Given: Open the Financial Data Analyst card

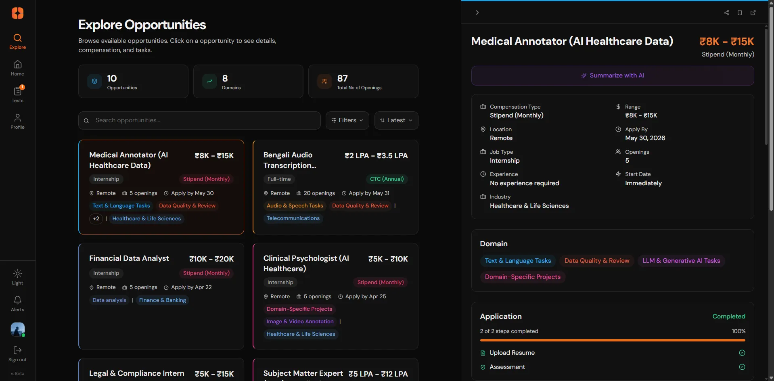Looking at the screenshot, I should (x=161, y=296).
